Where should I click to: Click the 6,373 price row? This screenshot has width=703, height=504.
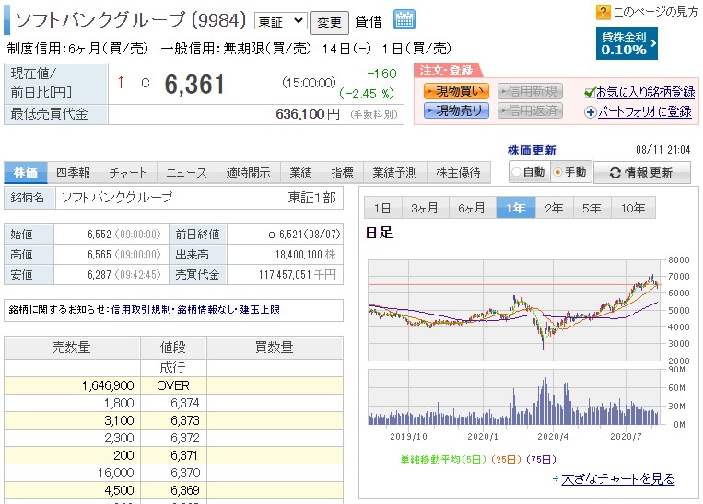(x=173, y=420)
